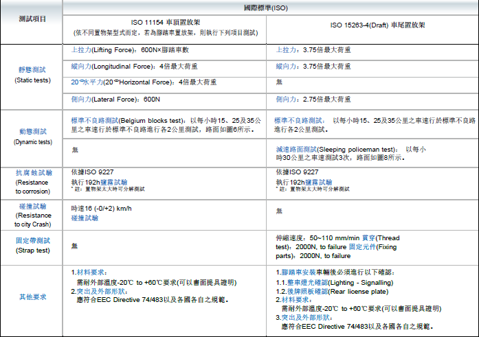The height and width of the screenshot is (337, 479).
Task: Click the 20° Horizontal Force entry
Action: pyautogui.click(x=144, y=82)
